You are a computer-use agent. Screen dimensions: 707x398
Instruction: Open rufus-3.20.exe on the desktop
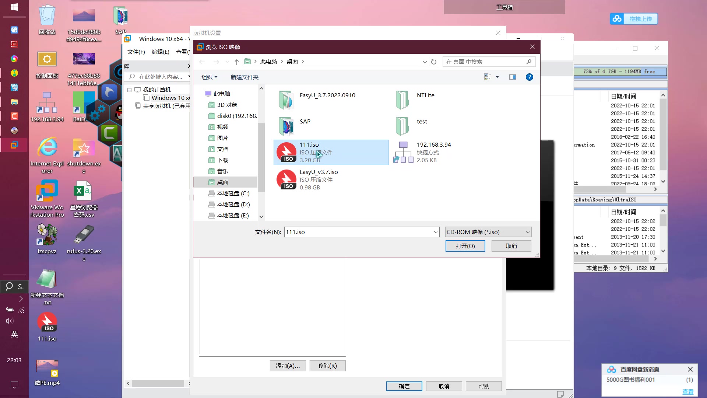click(84, 242)
